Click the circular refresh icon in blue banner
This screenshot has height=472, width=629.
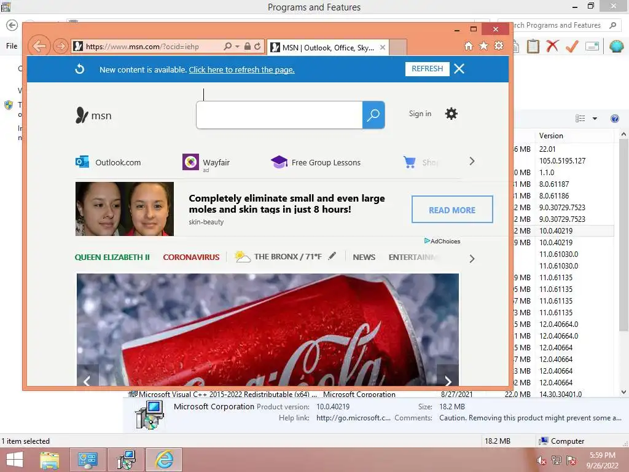(x=79, y=69)
